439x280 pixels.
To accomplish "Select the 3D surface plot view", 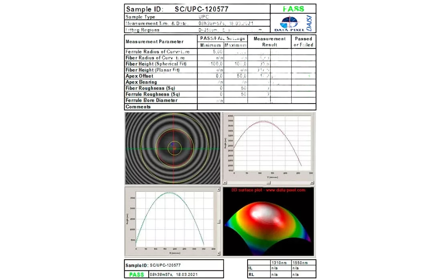I will click(x=268, y=224).
